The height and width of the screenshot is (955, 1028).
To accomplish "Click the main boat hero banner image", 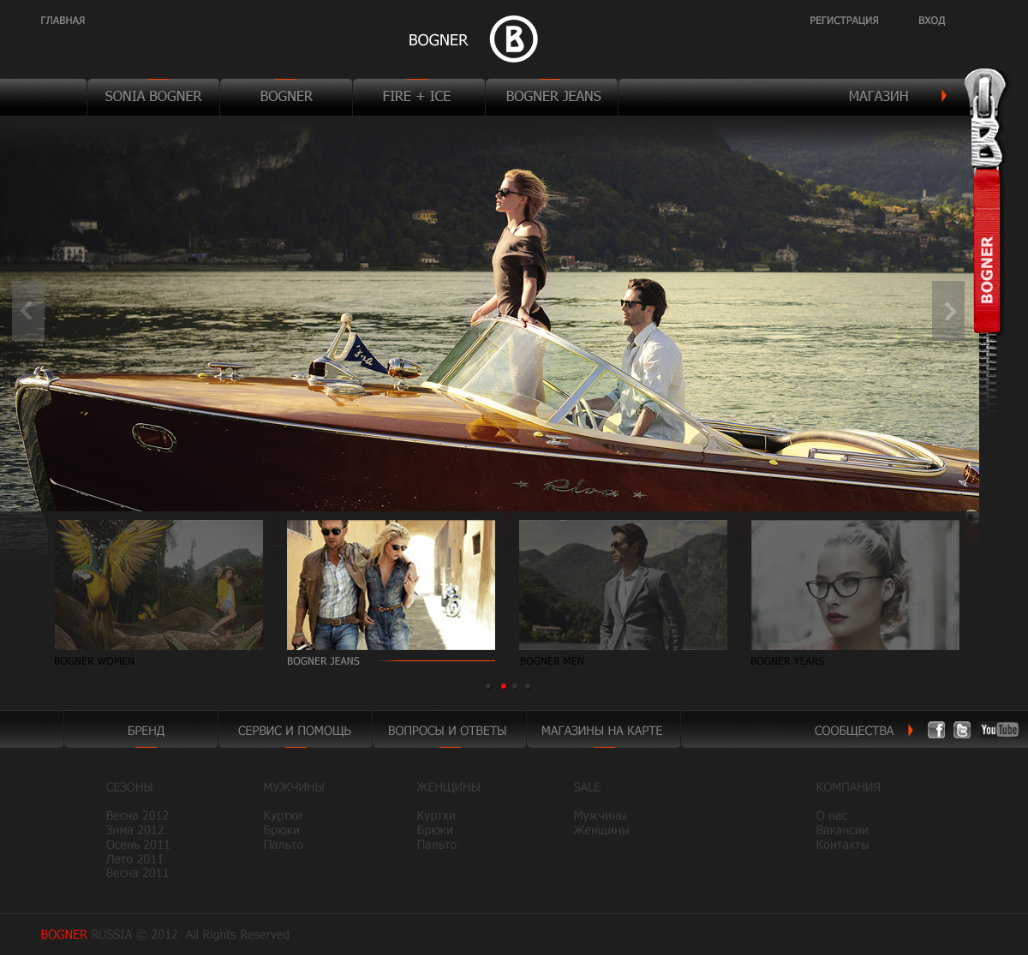I will 489,313.
